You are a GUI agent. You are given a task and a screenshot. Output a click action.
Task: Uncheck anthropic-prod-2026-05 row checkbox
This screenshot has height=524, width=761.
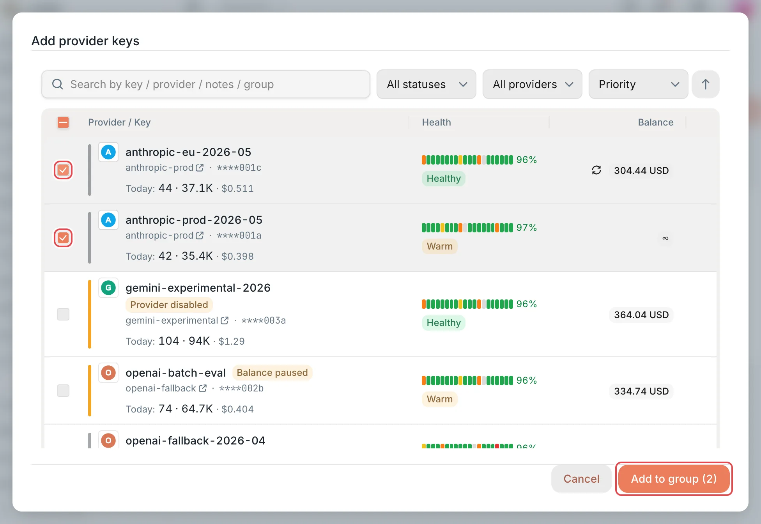[63, 238]
